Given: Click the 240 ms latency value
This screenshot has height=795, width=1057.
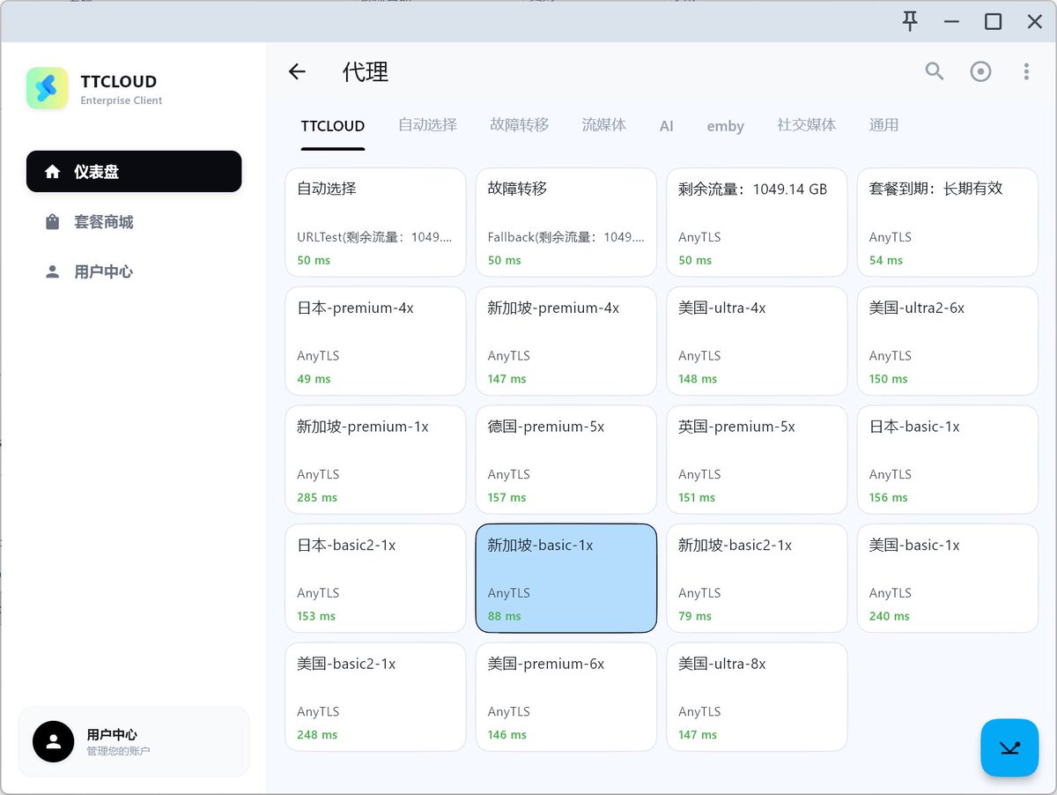Looking at the screenshot, I should tap(890, 616).
